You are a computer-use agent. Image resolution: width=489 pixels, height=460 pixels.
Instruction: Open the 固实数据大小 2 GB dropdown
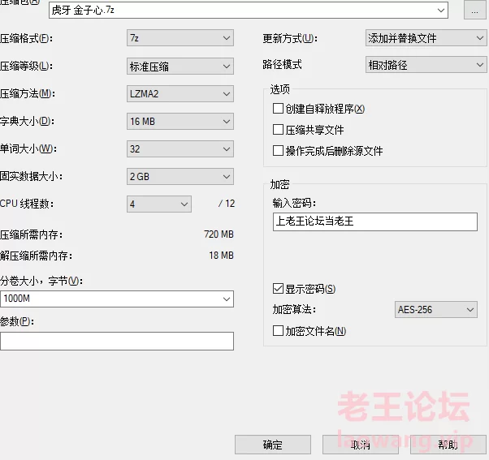point(180,176)
